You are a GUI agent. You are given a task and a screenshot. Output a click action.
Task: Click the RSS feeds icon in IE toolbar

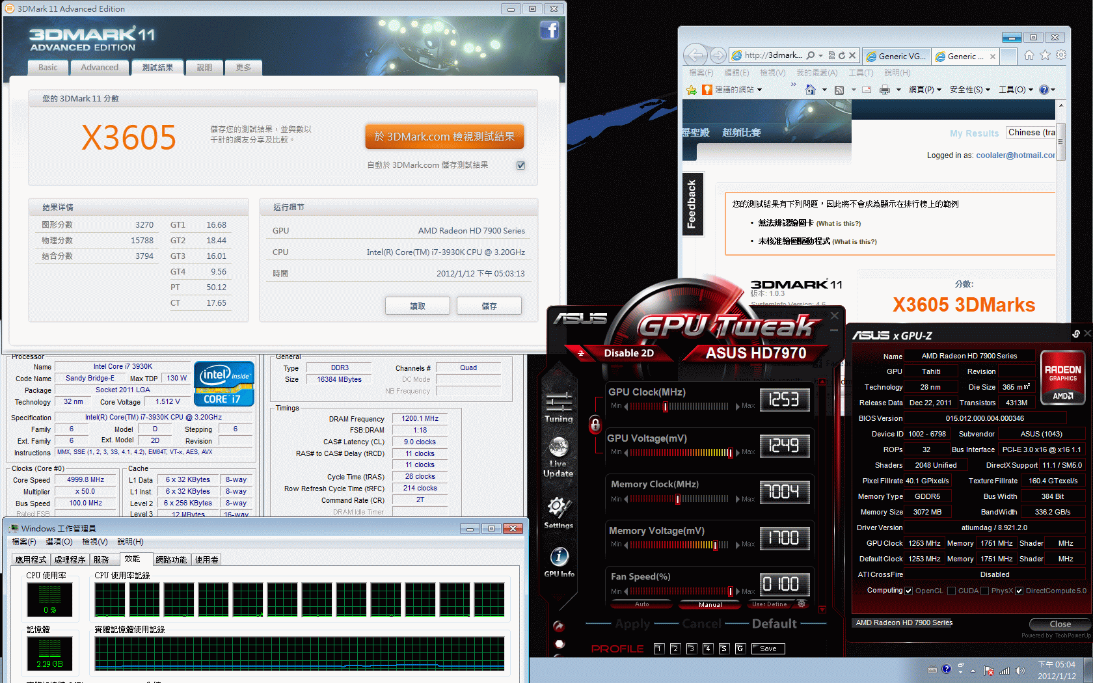[x=839, y=90]
